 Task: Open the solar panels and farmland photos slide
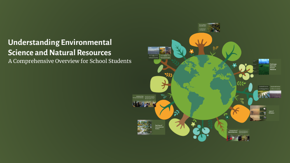(x=159, y=53)
